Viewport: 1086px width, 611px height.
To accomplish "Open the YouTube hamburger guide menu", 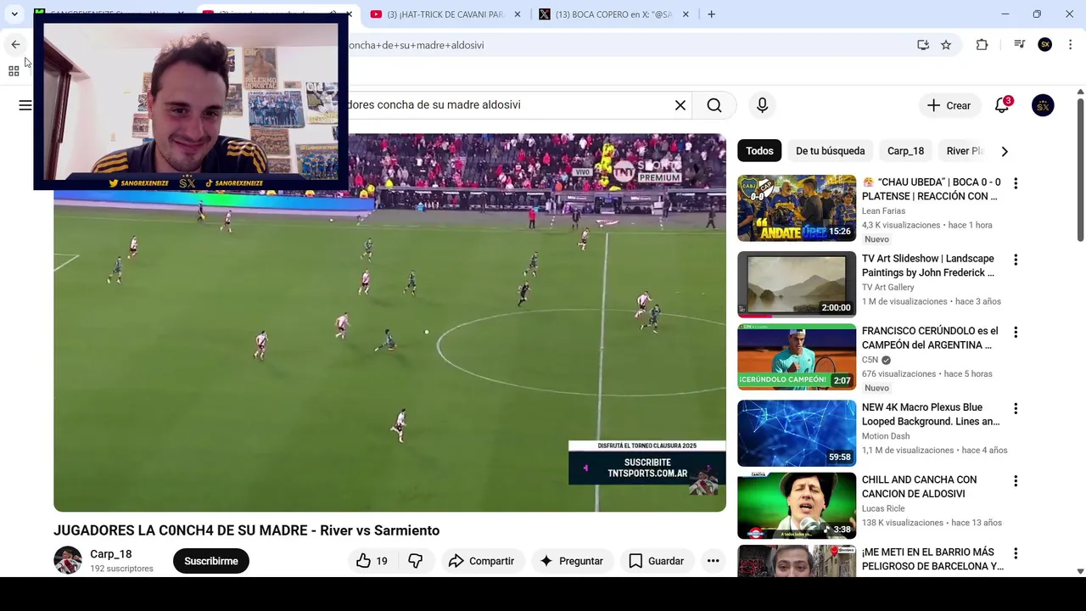I will [x=25, y=105].
